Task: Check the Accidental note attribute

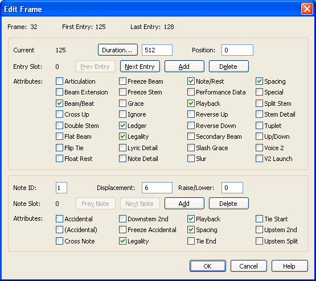Action: click(x=59, y=219)
